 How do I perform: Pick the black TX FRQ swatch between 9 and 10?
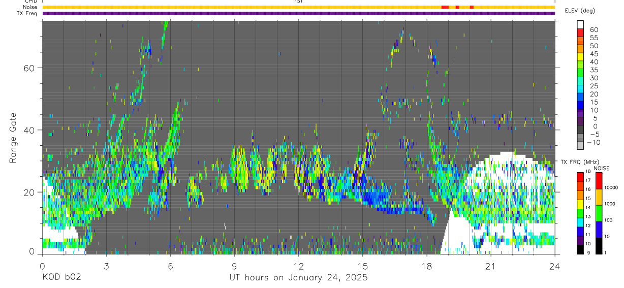[580, 249]
